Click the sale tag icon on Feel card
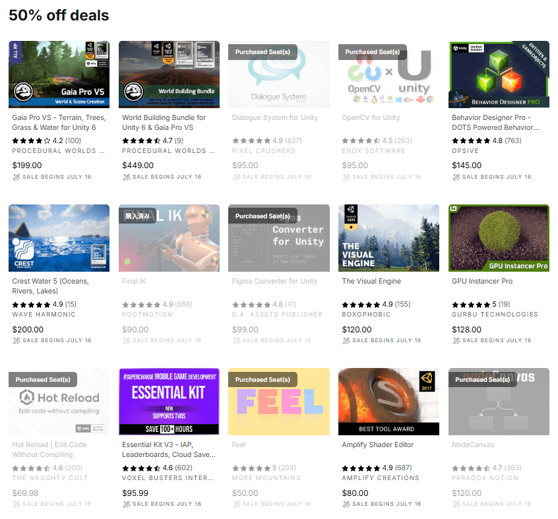The height and width of the screenshot is (519, 558). click(x=236, y=504)
